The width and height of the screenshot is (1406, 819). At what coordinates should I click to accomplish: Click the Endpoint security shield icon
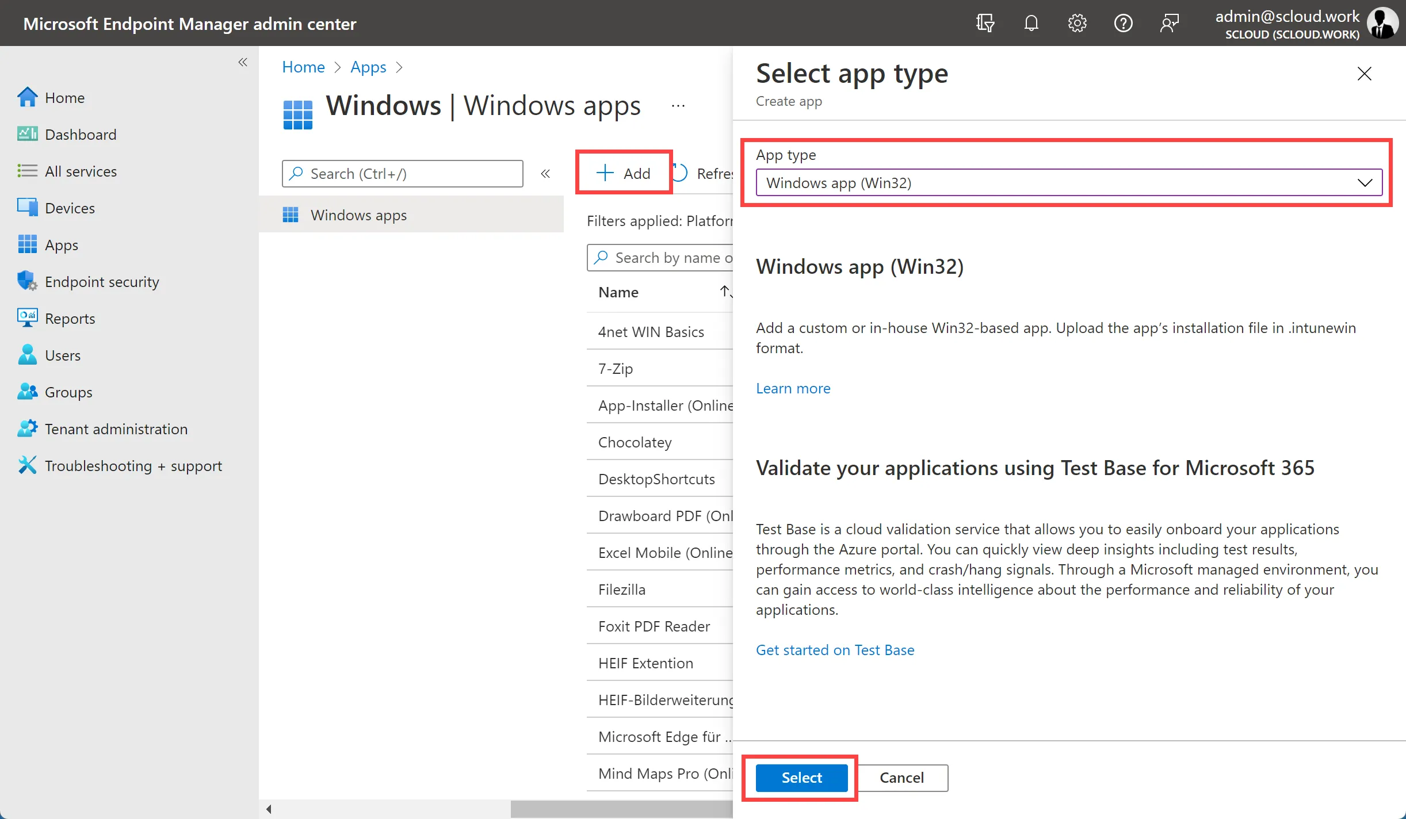[27, 281]
